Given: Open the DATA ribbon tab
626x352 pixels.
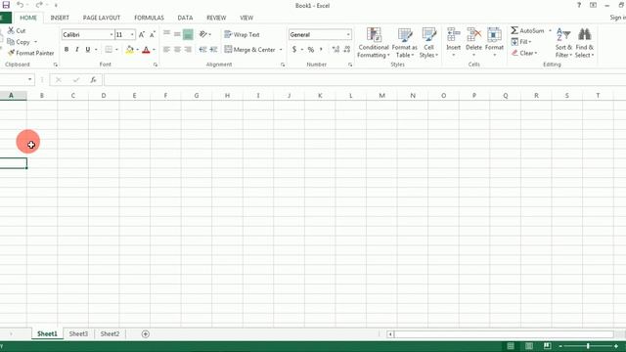Looking at the screenshot, I should [185, 18].
